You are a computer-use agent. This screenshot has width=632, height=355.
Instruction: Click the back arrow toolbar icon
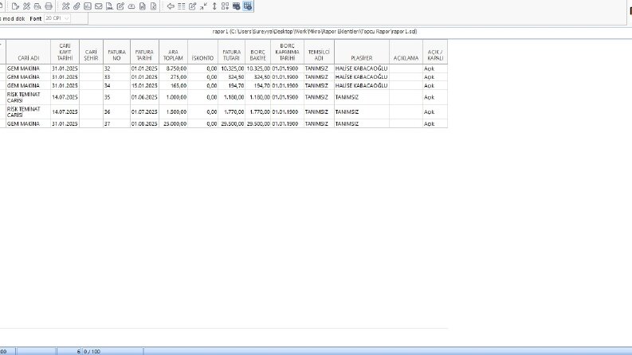(x=171, y=6)
